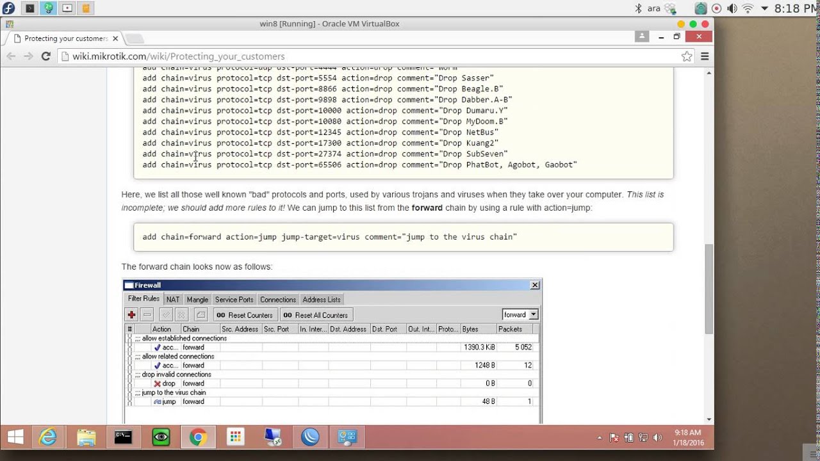
Task: Go forward in Chrome history
Action: point(28,56)
